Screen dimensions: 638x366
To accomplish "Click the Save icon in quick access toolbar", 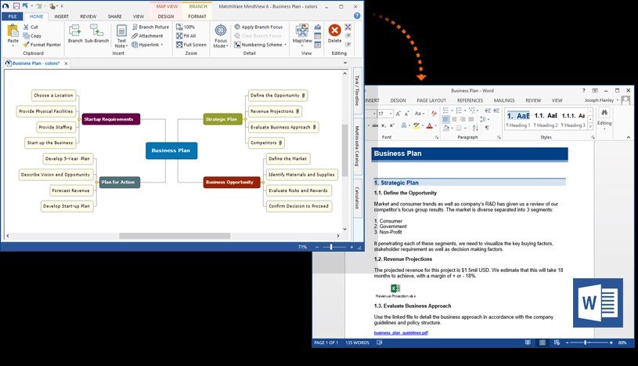I will click(16, 5).
